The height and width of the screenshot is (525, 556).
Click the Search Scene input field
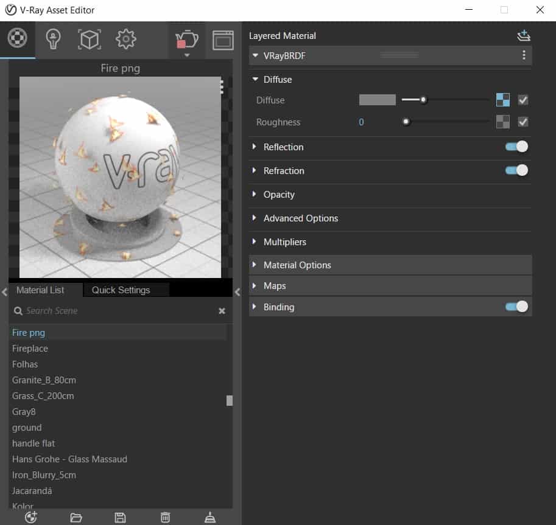(116, 311)
